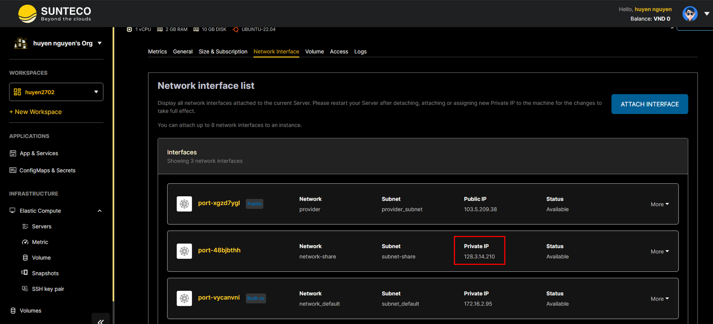Open the huyen2702 workspace dropdown

coord(56,92)
